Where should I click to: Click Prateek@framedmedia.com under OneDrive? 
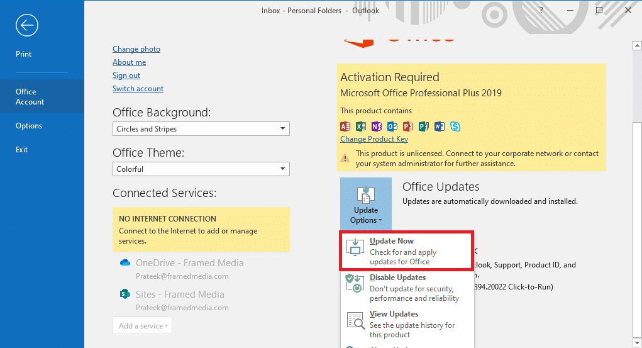(x=182, y=276)
